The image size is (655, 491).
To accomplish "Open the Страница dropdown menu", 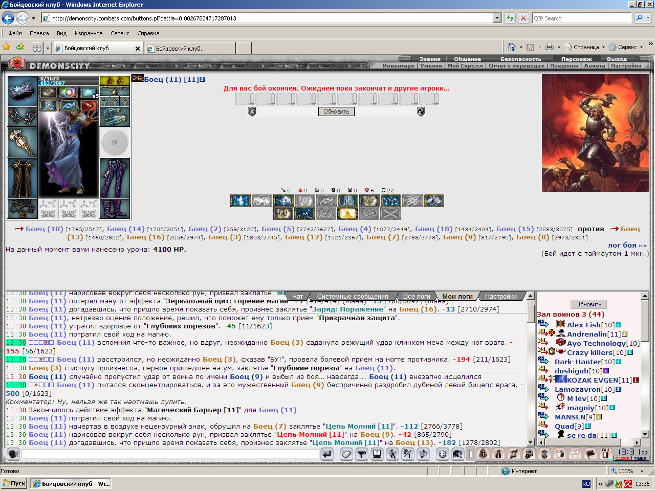I will (x=584, y=47).
